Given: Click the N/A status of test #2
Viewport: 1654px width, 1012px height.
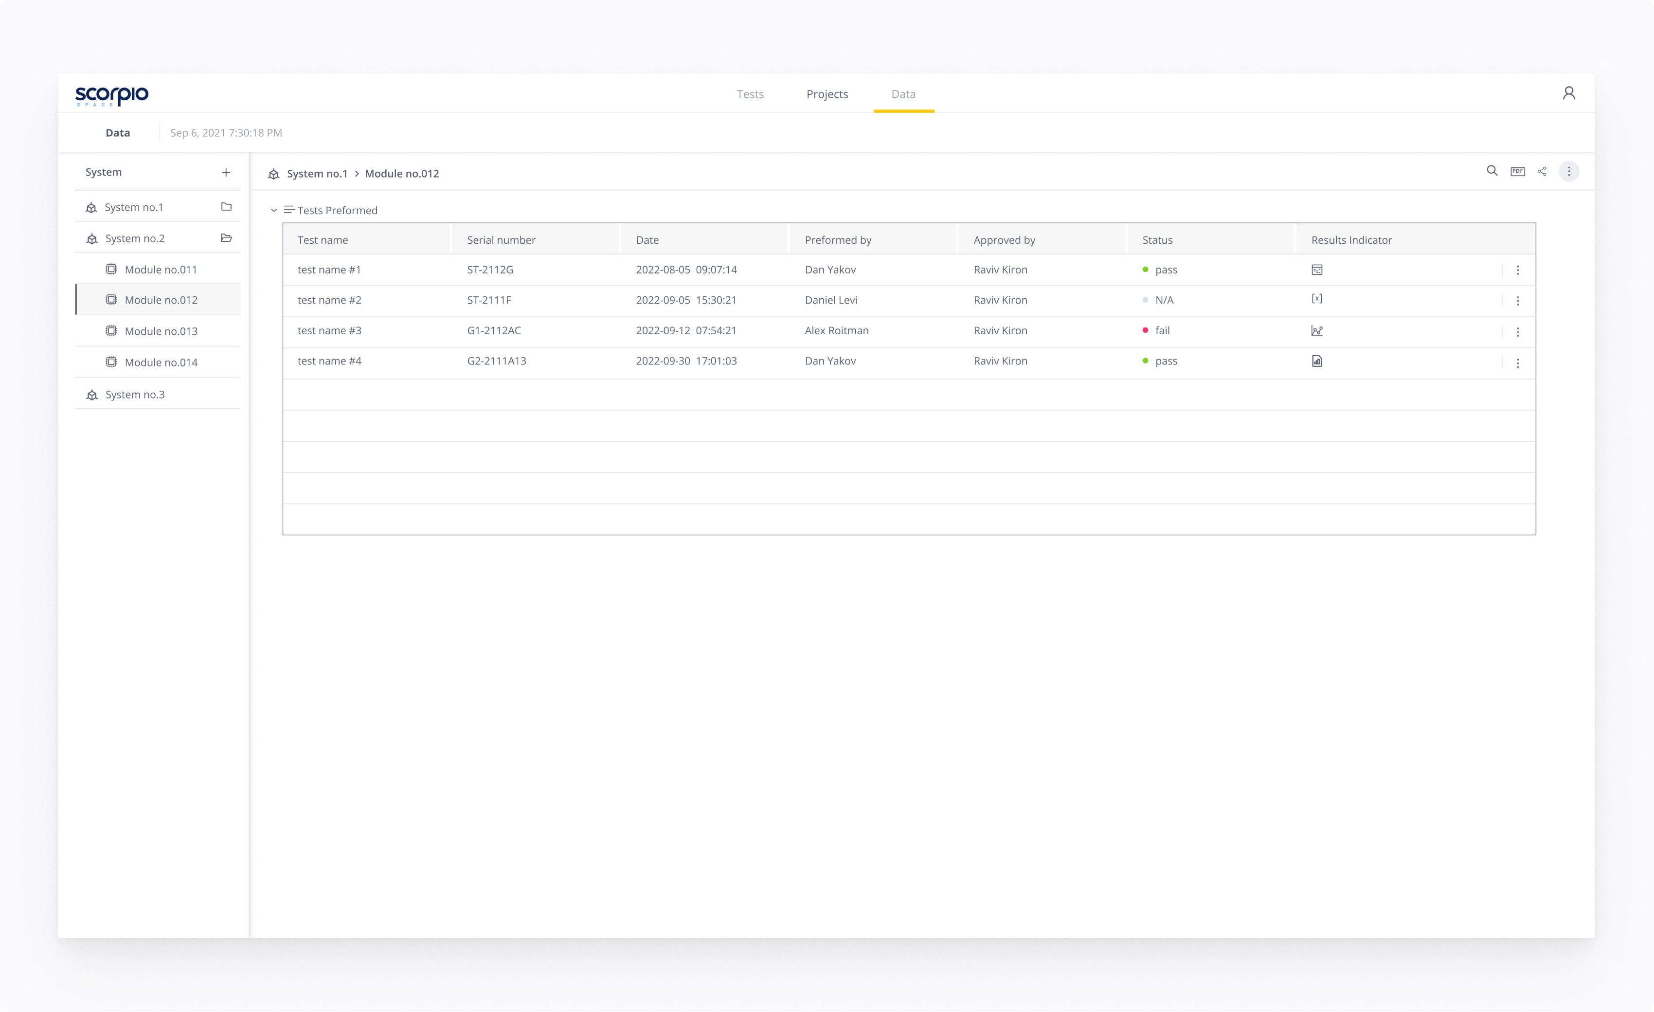Looking at the screenshot, I should [x=1158, y=300].
